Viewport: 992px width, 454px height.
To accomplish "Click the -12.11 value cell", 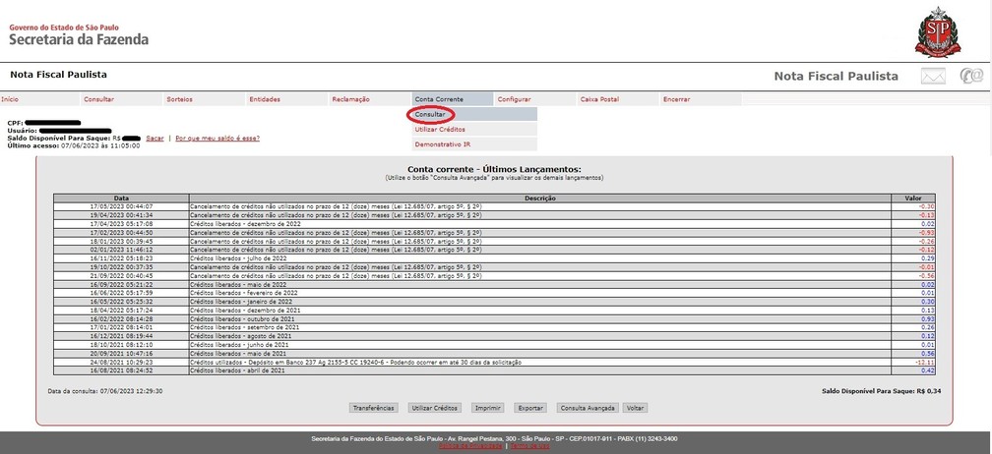I will point(913,363).
